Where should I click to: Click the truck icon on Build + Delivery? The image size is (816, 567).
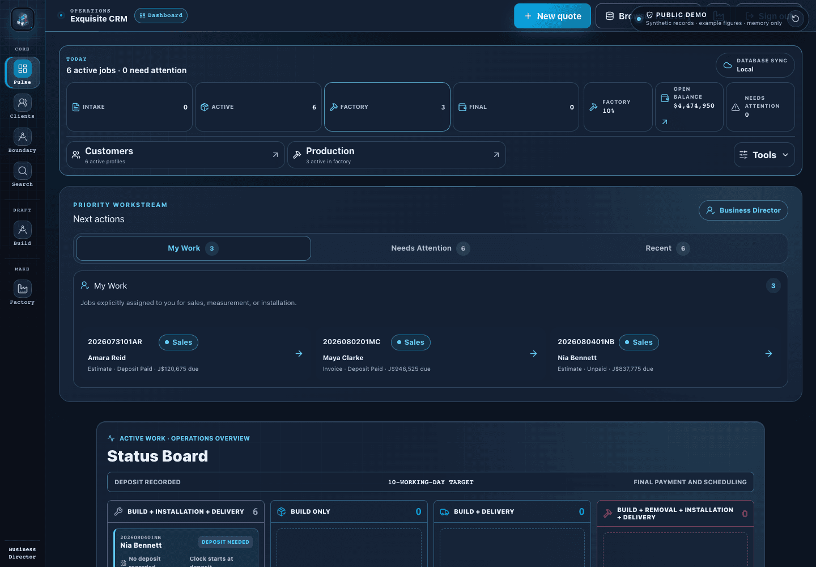click(x=445, y=511)
